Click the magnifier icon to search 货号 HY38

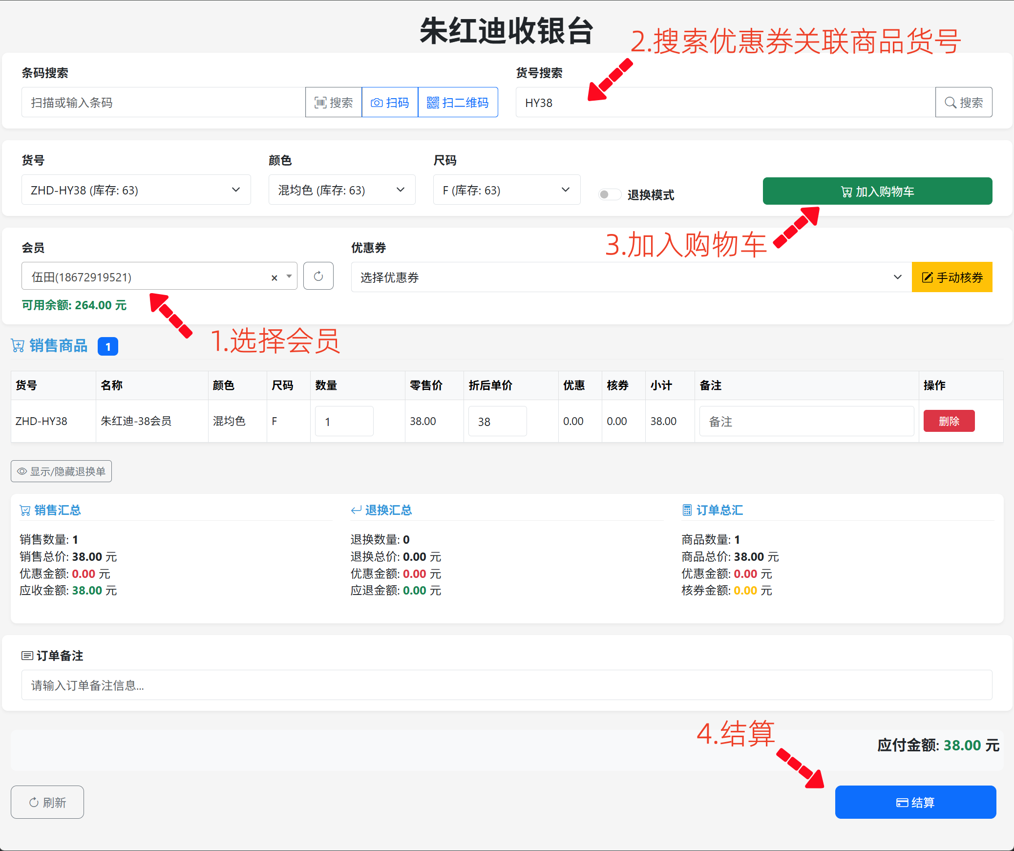(x=950, y=102)
